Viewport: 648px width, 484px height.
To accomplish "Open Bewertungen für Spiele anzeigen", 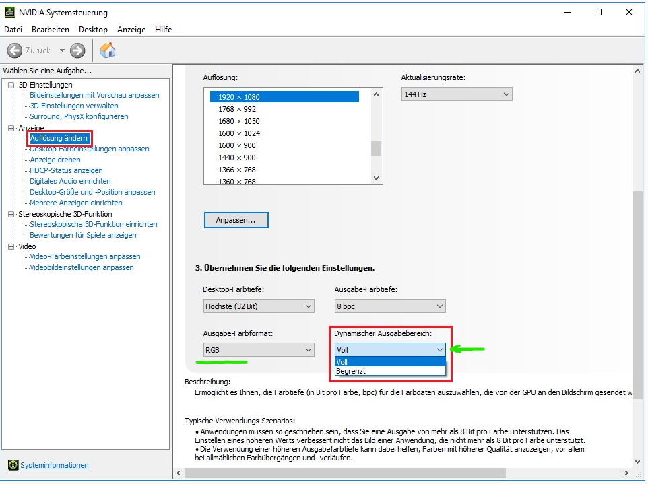I will point(83,235).
